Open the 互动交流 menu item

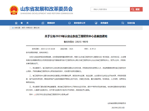[131, 23]
